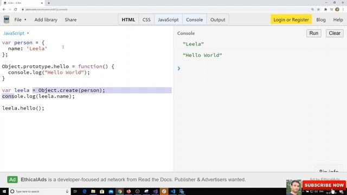The height and width of the screenshot is (195, 347).
Task: Open the Add library menu
Action: [x=46, y=19]
